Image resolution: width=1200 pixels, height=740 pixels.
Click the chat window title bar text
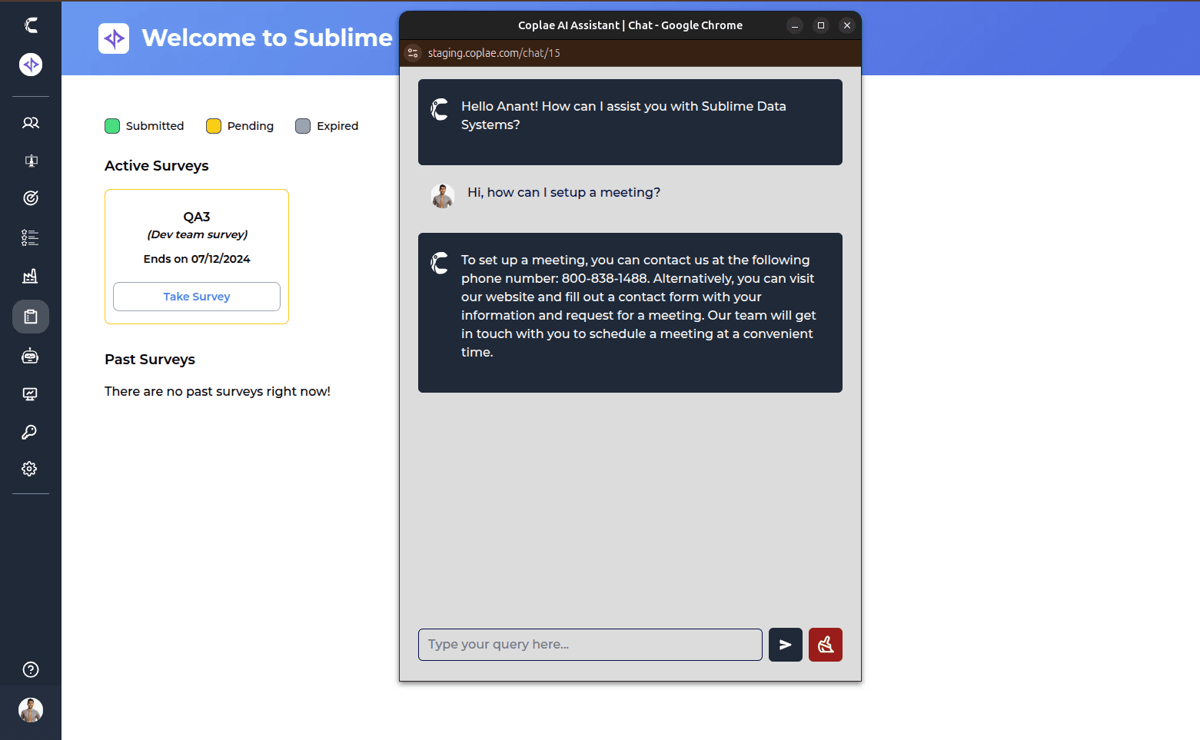click(630, 25)
